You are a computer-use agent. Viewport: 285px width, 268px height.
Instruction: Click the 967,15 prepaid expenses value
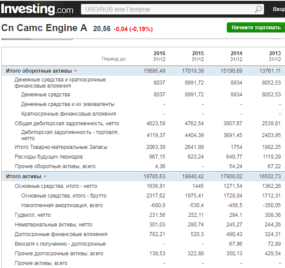point(157,156)
